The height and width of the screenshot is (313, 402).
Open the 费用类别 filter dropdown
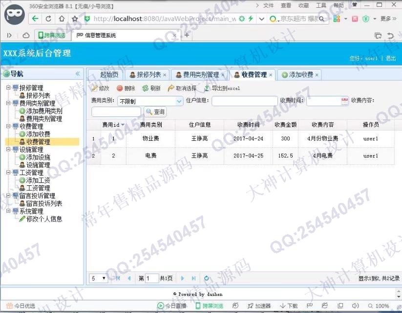tap(179, 101)
